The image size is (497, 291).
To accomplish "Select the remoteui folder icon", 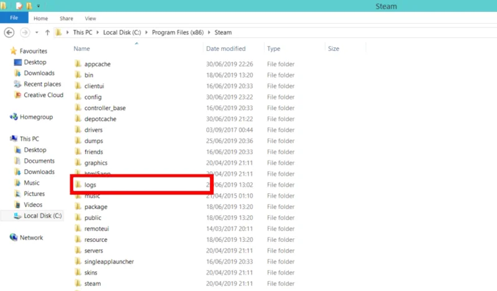I will coord(78,228).
